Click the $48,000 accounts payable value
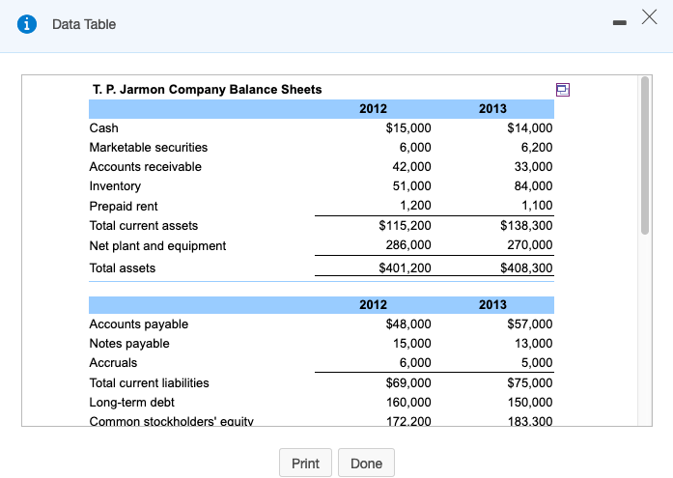The height and width of the screenshot is (478, 673). (408, 323)
